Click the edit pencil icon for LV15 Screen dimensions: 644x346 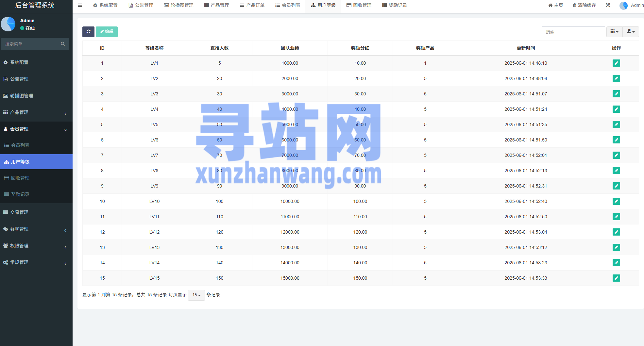(616, 278)
